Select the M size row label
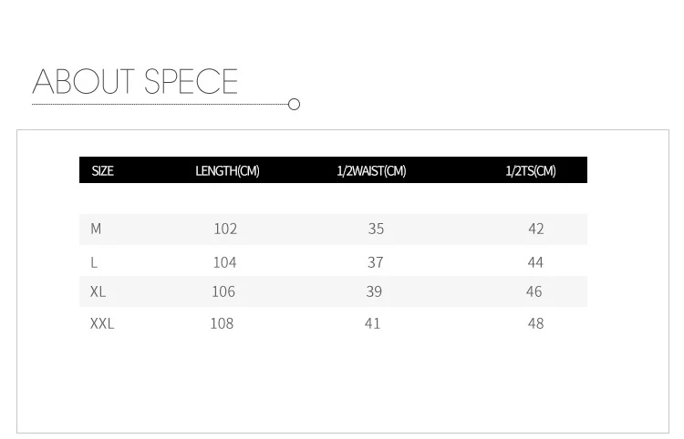 (x=96, y=230)
